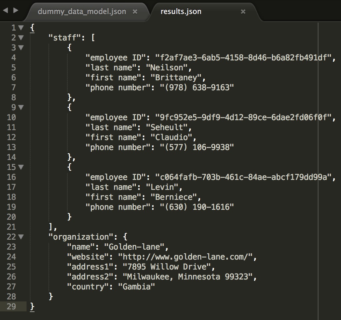Fold the third staff object at line 15
This screenshot has height=320, width=341.
21,167
